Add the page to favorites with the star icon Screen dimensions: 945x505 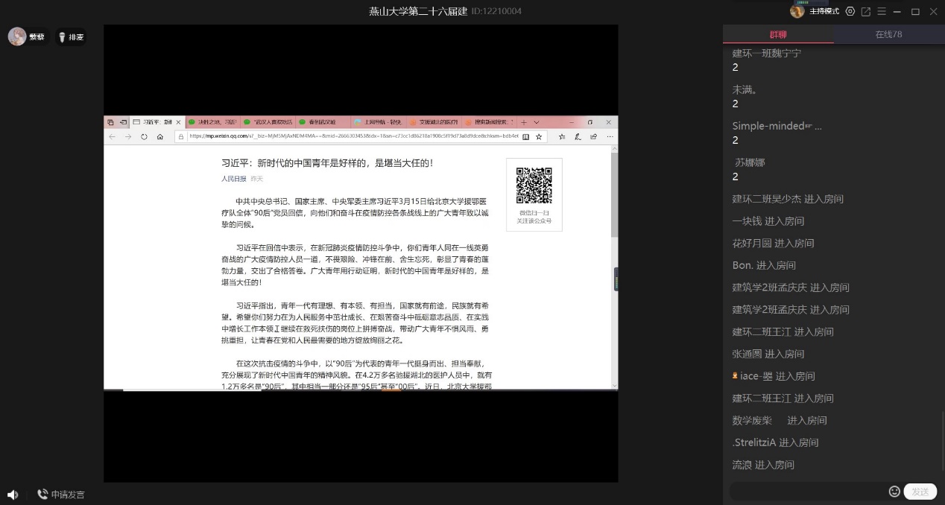(539, 136)
